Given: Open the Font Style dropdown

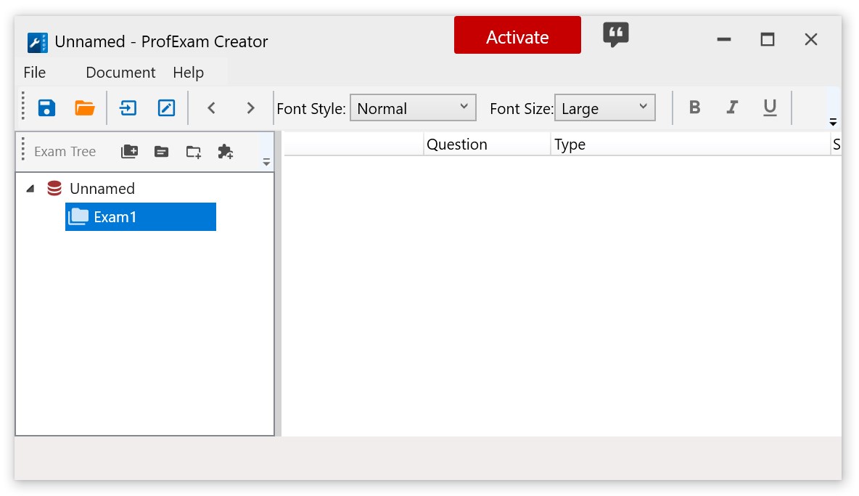Looking at the screenshot, I should point(413,108).
